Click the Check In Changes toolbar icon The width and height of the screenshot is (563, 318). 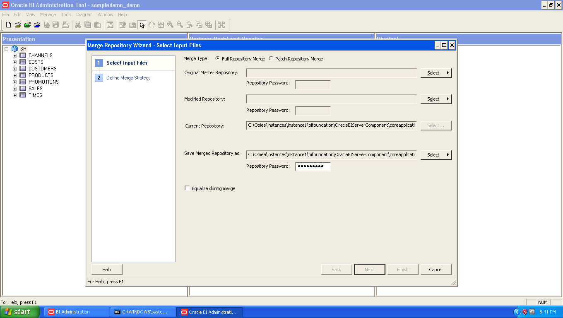[x=46, y=25]
